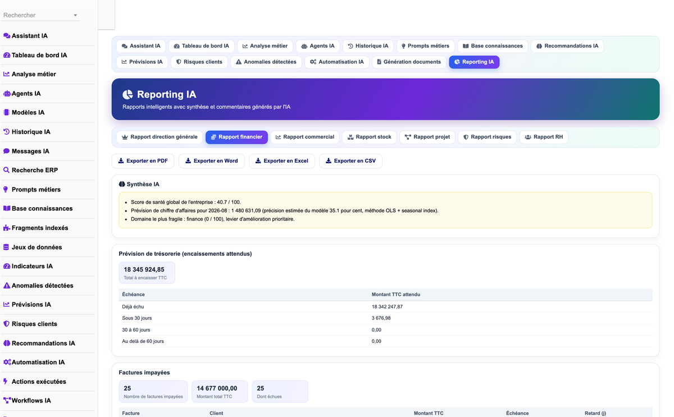Click the Agents IA sidebar robot icon
Image resolution: width=674 pixels, height=417 pixels.
pos(7,94)
